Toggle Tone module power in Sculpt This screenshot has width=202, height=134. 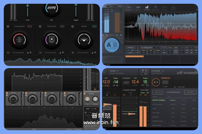coord(46,93)
